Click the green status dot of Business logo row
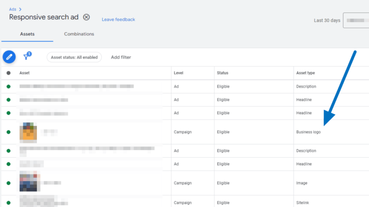Screen dimensions: 369x207 tap(9, 132)
